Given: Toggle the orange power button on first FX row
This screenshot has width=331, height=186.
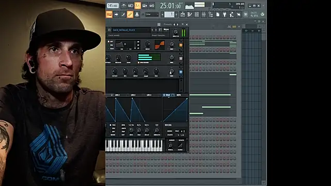Looking at the screenshot, I should pyautogui.click(x=180, y=45).
